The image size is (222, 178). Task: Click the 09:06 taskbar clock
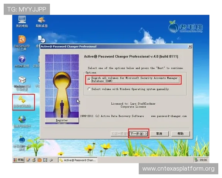[x=203, y=160]
